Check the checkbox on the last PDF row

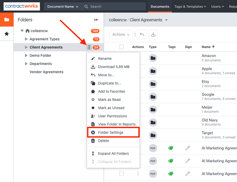tap(122, 174)
